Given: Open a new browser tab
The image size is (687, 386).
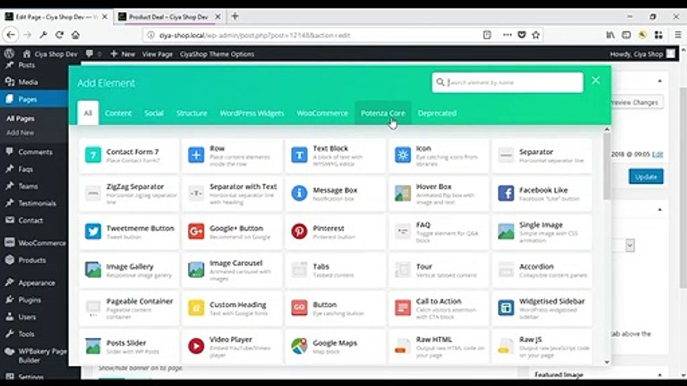Looking at the screenshot, I should click(x=235, y=17).
